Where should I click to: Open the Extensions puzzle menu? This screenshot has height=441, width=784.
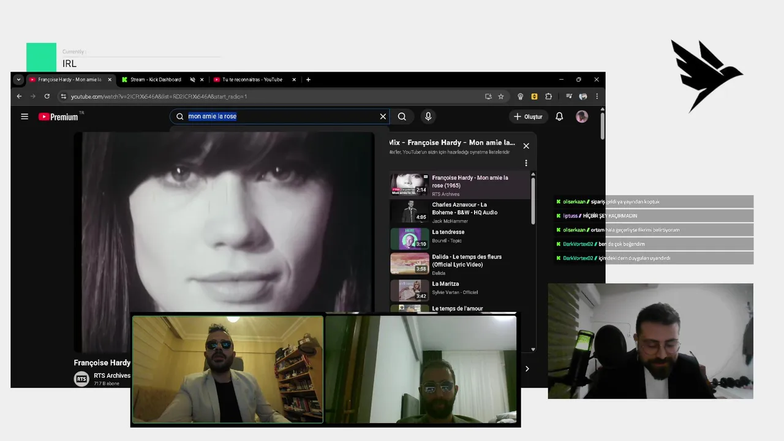(x=548, y=96)
